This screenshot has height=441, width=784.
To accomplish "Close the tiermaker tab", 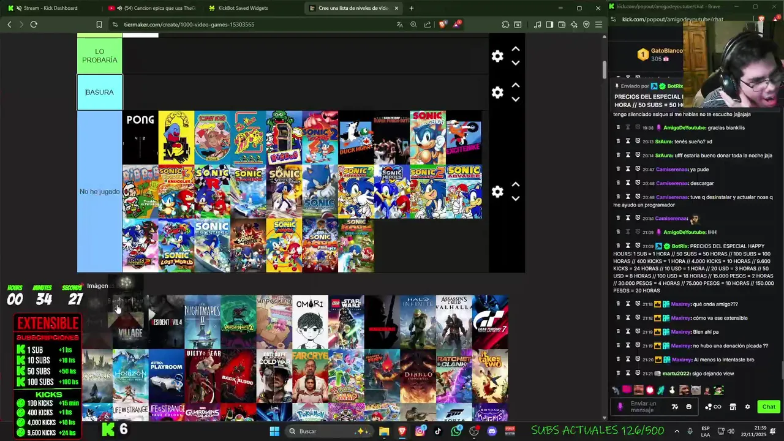I will [396, 8].
